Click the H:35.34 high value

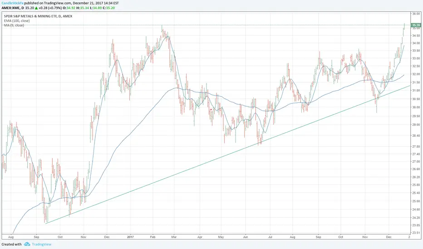83,8
